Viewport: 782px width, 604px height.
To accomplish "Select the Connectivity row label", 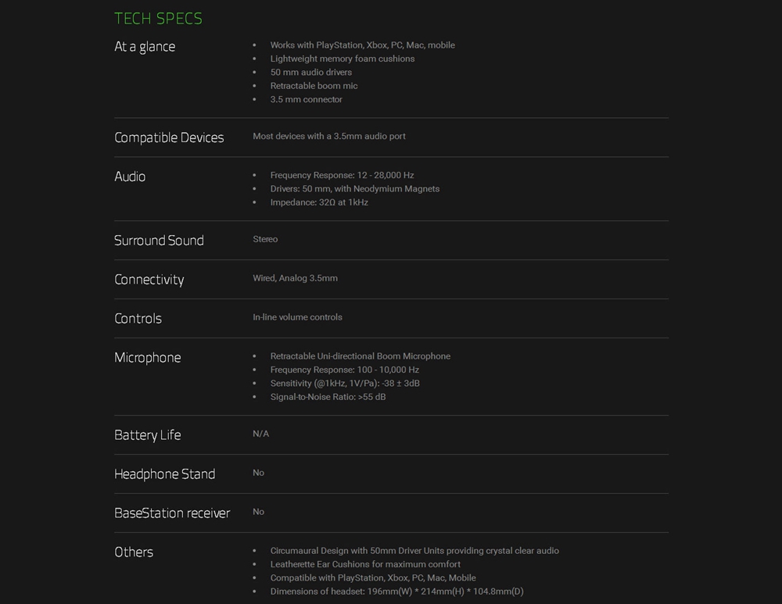I will click(149, 280).
